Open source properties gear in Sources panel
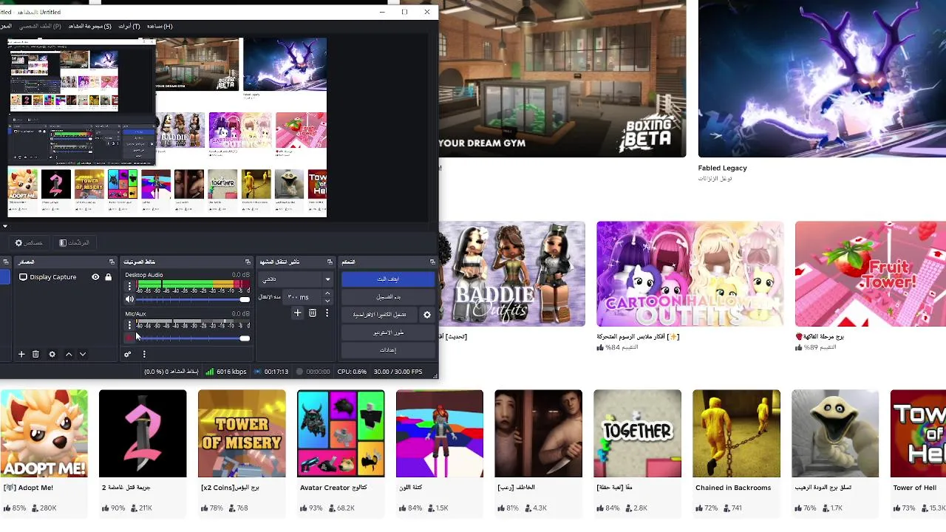 (x=52, y=355)
